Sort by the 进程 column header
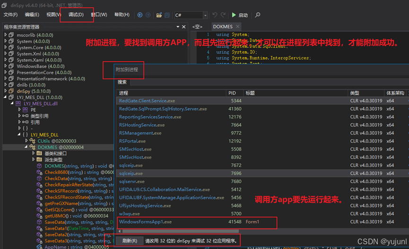The image size is (409, 249). (171, 93)
